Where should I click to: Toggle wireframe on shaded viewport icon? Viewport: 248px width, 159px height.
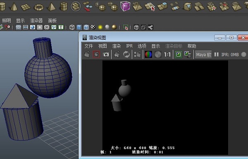86,27
